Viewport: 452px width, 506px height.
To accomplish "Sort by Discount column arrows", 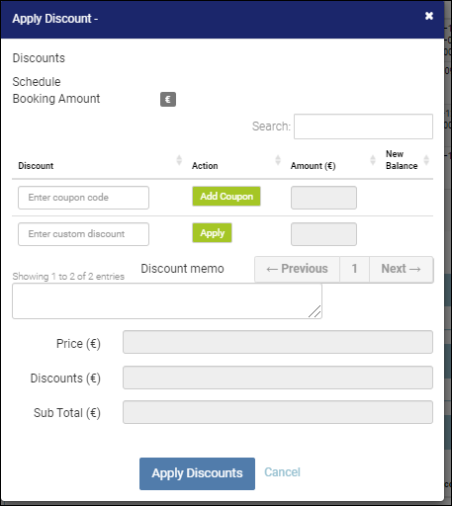I will pyautogui.click(x=179, y=160).
